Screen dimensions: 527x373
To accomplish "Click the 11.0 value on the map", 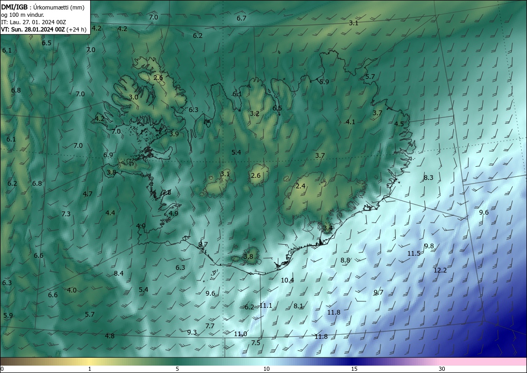I will click(x=241, y=334).
